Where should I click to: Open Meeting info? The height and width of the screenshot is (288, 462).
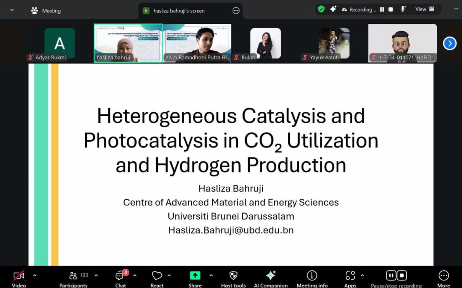coord(312,276)
